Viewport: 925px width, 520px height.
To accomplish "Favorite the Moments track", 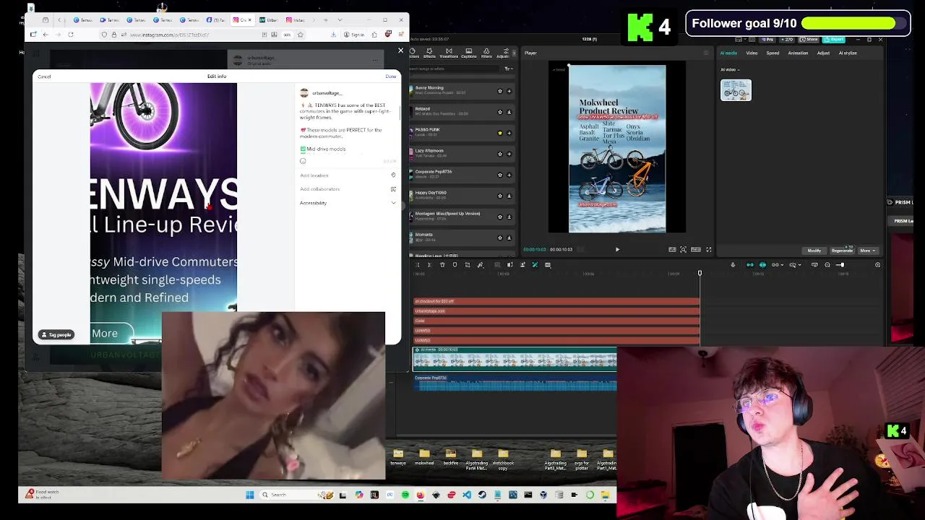I will tap(499, 238).
